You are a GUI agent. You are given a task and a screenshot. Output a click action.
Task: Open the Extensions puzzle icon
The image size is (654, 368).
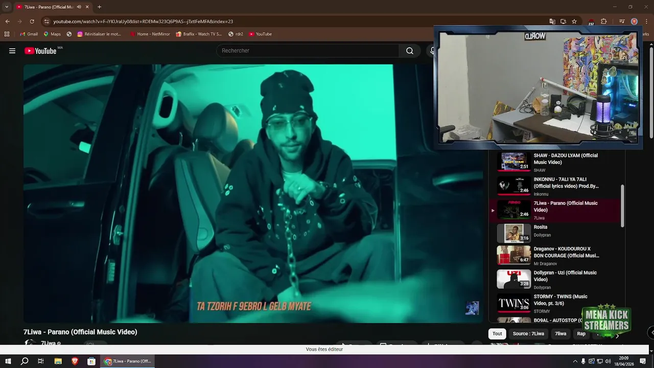603,21
